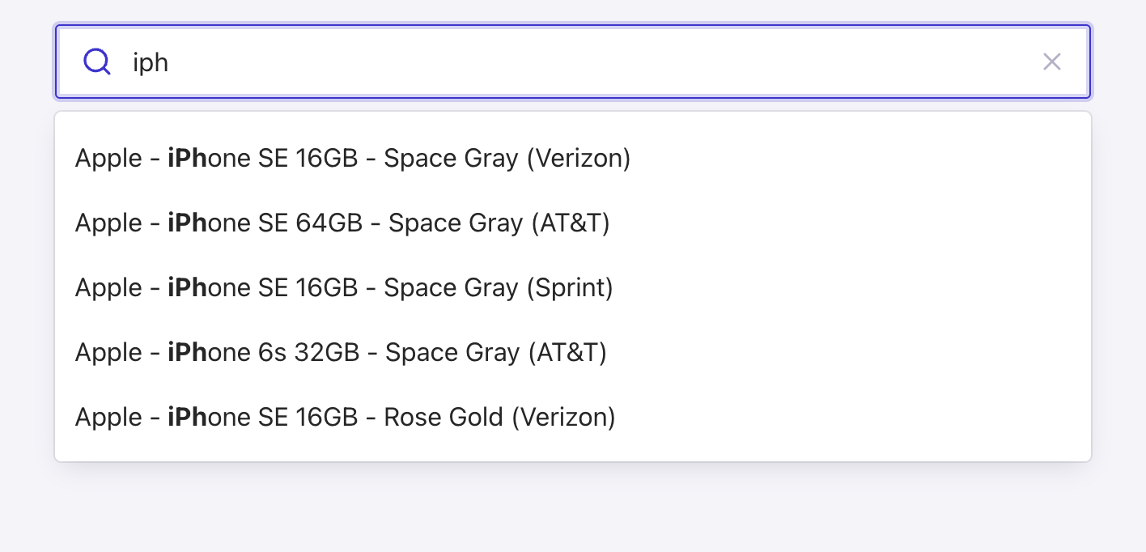This screenshot has width=1146, height=552.
Task: Choose iPhone SE 64GB Space Gray (AT&T)
Action: tap(342, 223)
